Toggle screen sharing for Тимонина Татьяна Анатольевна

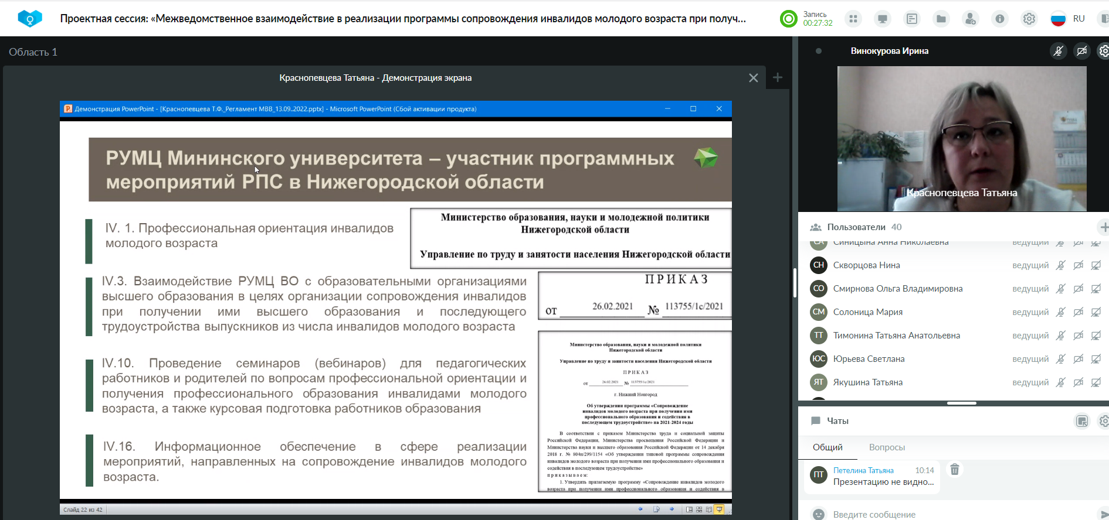[x=1096, y=336]
